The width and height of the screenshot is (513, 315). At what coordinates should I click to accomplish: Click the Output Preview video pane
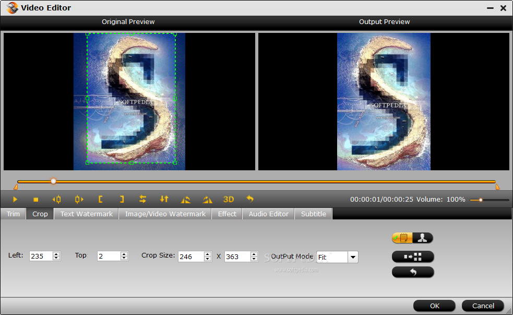(384, 101)
